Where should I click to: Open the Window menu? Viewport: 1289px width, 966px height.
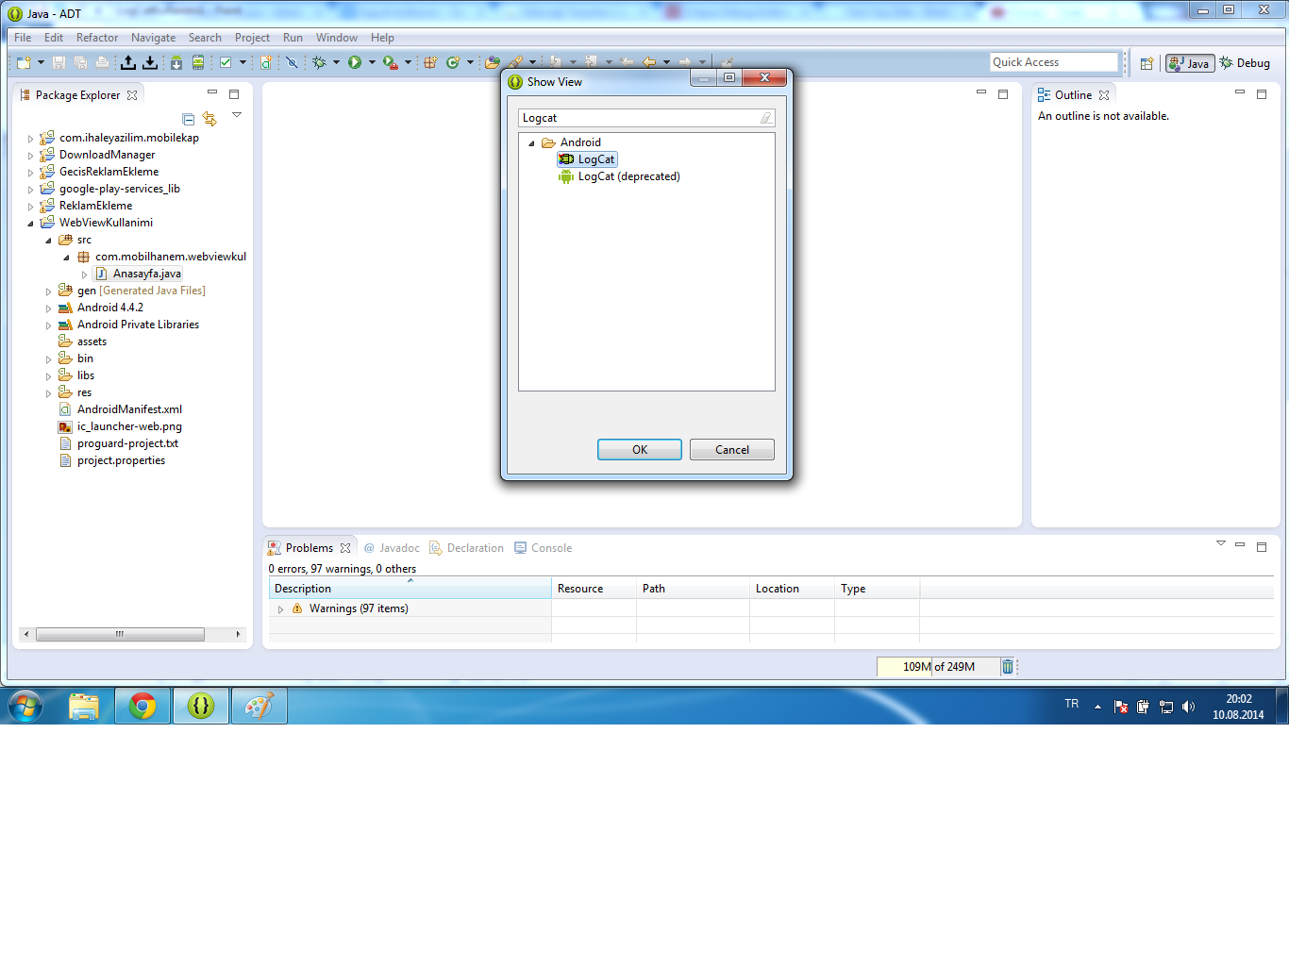337,38
